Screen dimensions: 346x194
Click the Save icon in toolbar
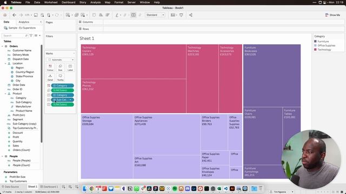click(x=36, y=15)
